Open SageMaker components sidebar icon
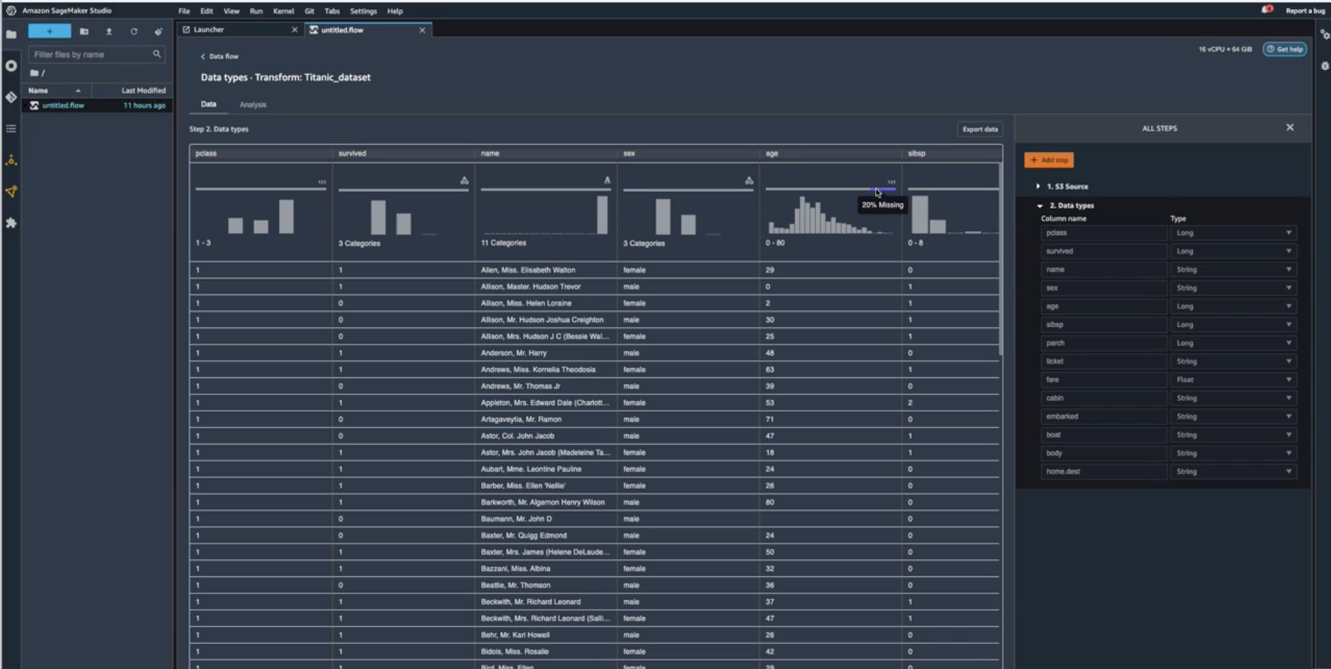The image size is (1331, 669). (11, 160)
